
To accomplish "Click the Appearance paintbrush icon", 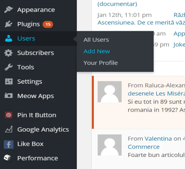I will pyautogui.click(x=9, y=10).
